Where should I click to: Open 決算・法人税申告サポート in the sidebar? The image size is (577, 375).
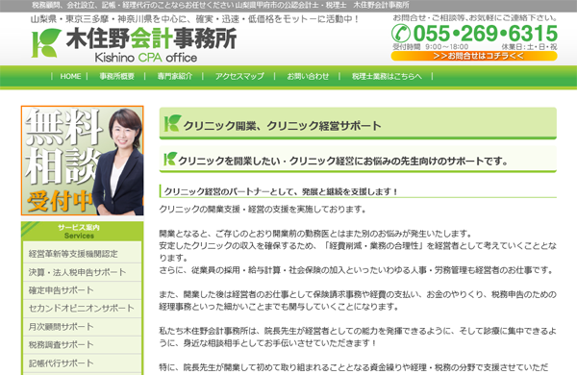(x=83, y=272)
